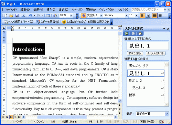172x125 pixels.
Task: Click the 新しいスタイル button
Action: click(x=155, y=53)
